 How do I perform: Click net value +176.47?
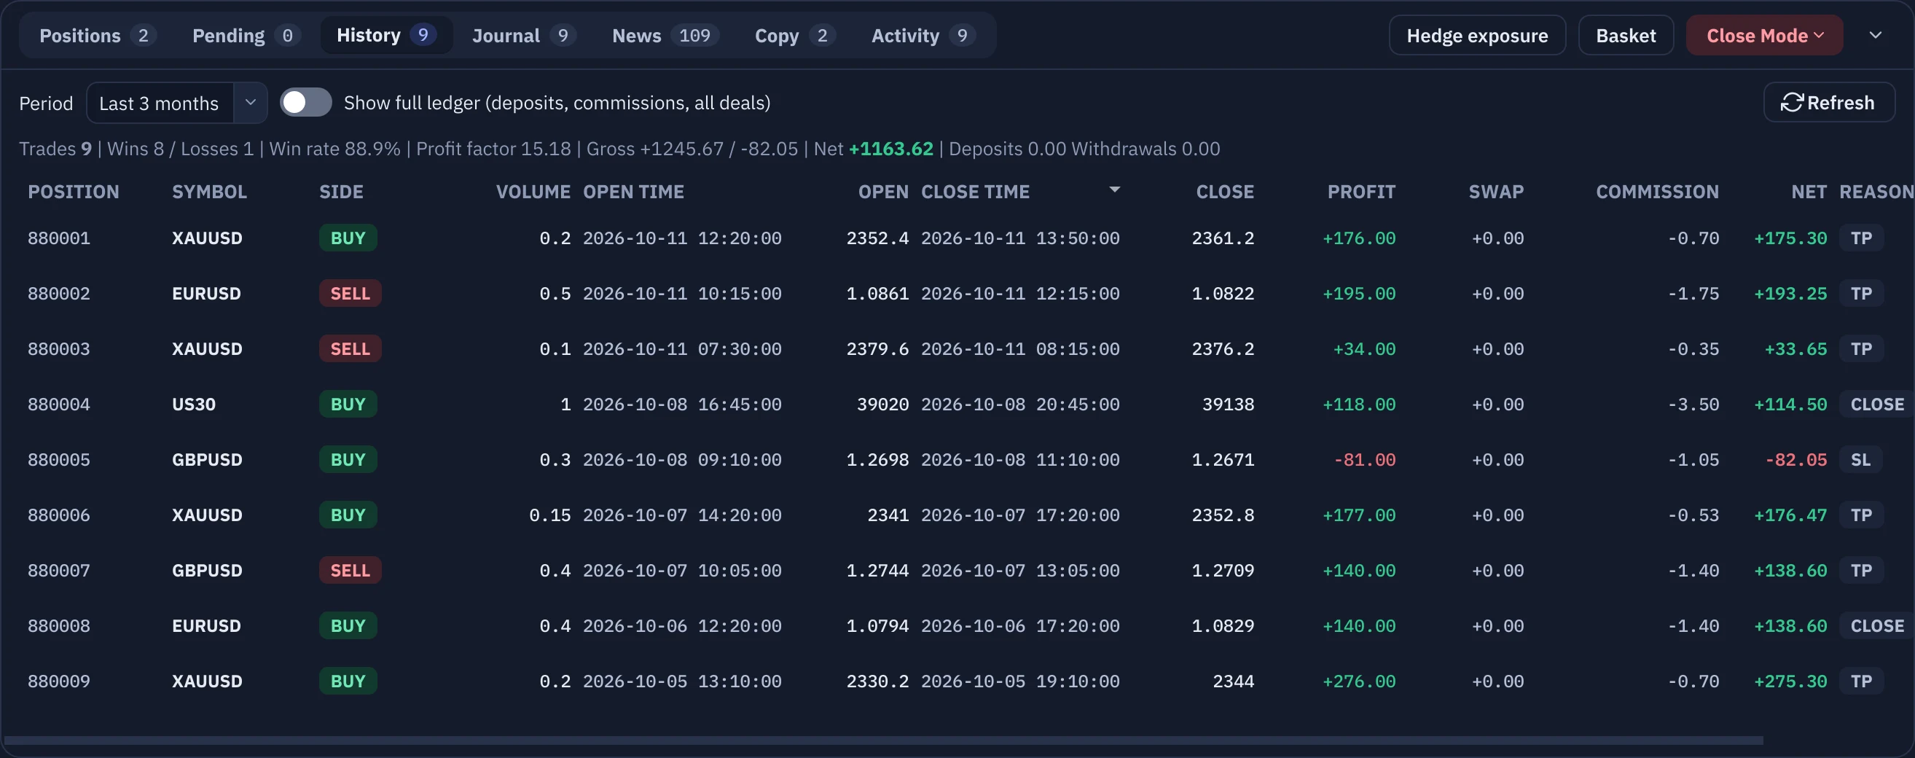[x=1790, y=515]
